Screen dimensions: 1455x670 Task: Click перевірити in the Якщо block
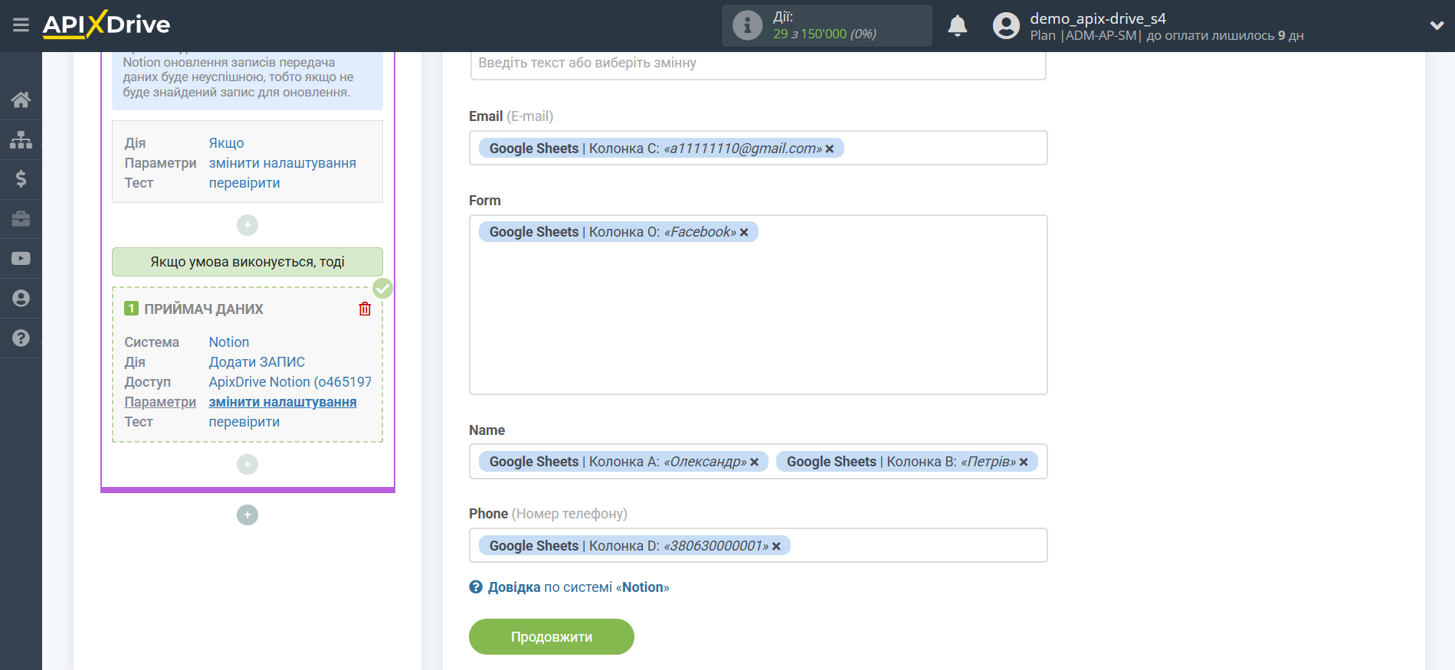244,183
